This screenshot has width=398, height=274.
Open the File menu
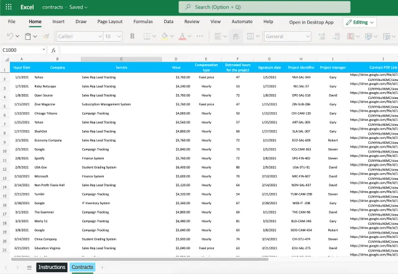coord(12,22)
